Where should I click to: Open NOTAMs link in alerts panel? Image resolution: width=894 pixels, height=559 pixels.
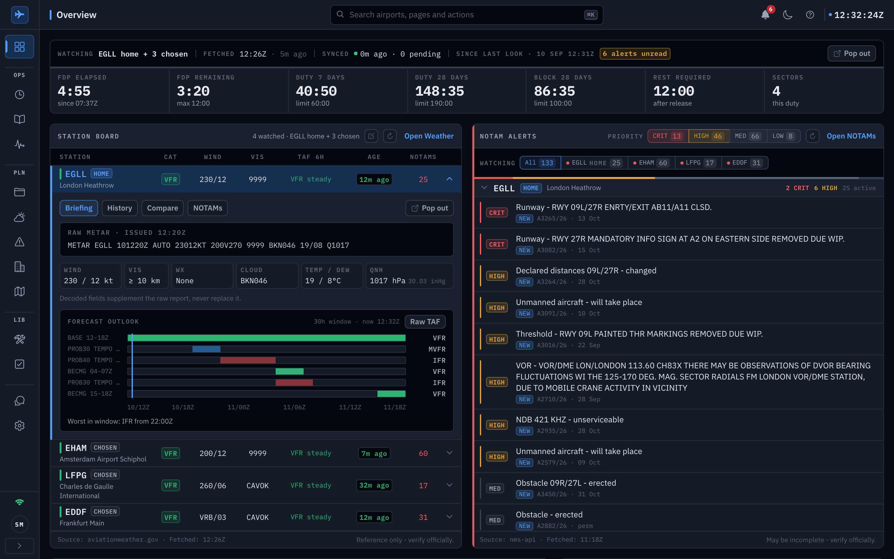(851, 136)
